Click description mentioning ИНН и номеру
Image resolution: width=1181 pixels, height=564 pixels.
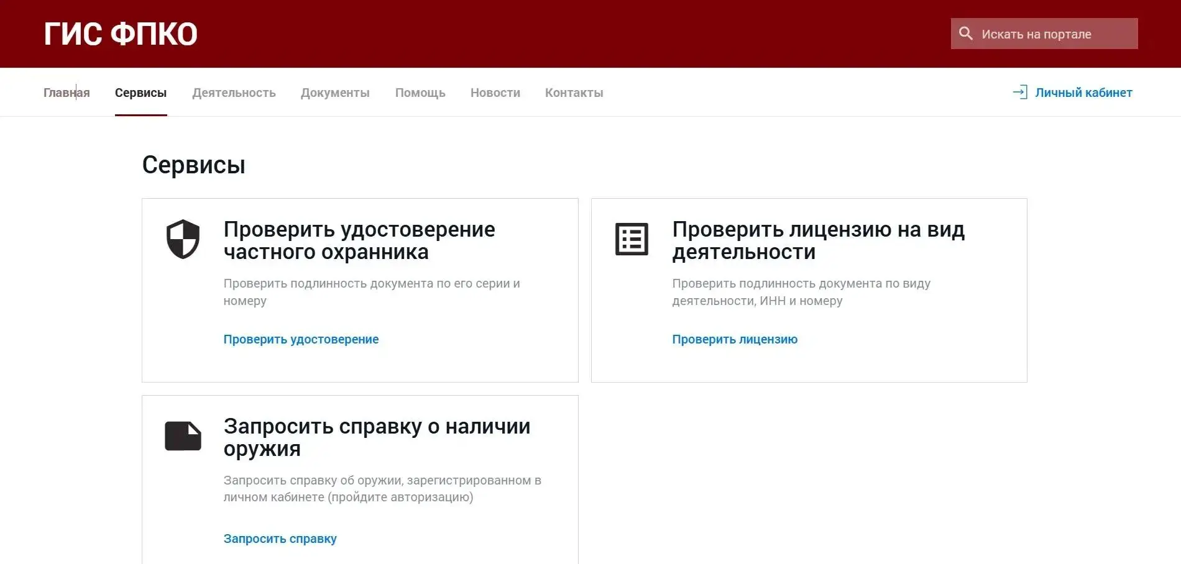point(801,292)
